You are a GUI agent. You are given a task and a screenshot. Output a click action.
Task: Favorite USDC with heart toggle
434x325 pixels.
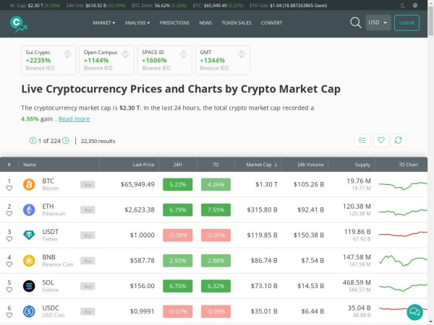tap(9, 316)
